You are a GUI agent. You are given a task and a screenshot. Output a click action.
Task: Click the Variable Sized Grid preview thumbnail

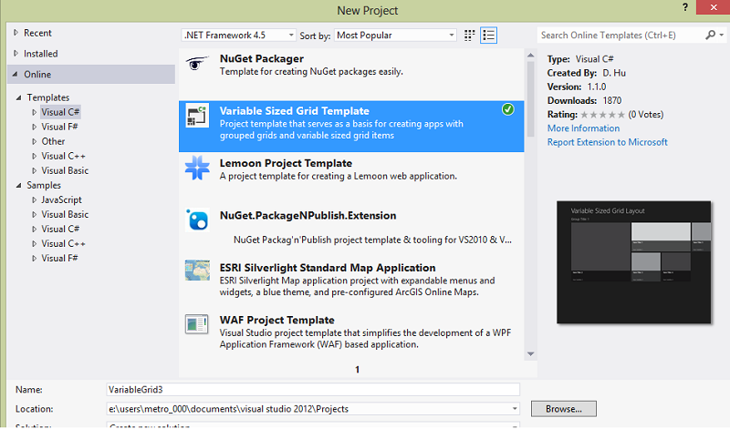(x=634, y=260)
